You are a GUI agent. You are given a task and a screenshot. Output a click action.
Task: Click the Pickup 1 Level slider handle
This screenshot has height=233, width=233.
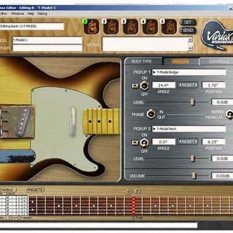pos(192,102)
